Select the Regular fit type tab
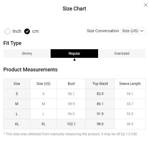The width and height of the screenshot is (149, 141). [74, 54]
